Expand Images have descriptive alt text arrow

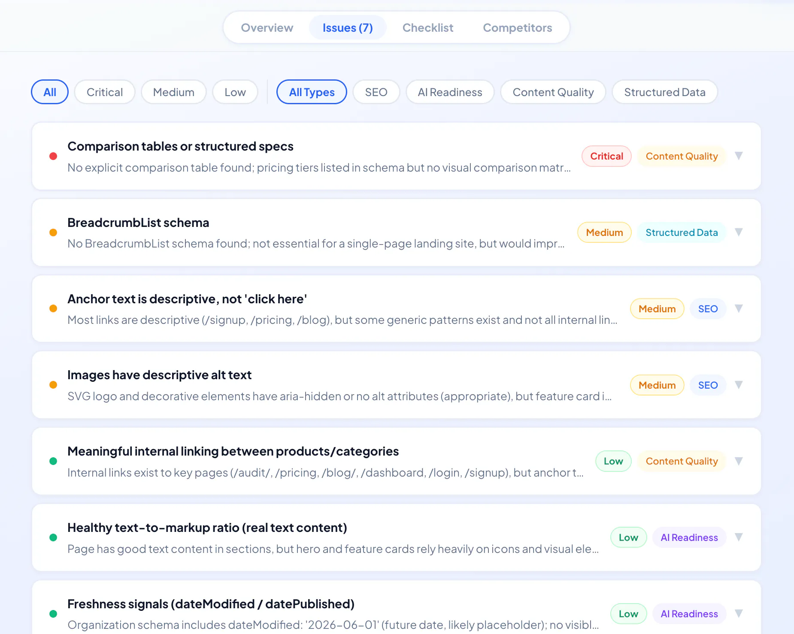[739, 385]
